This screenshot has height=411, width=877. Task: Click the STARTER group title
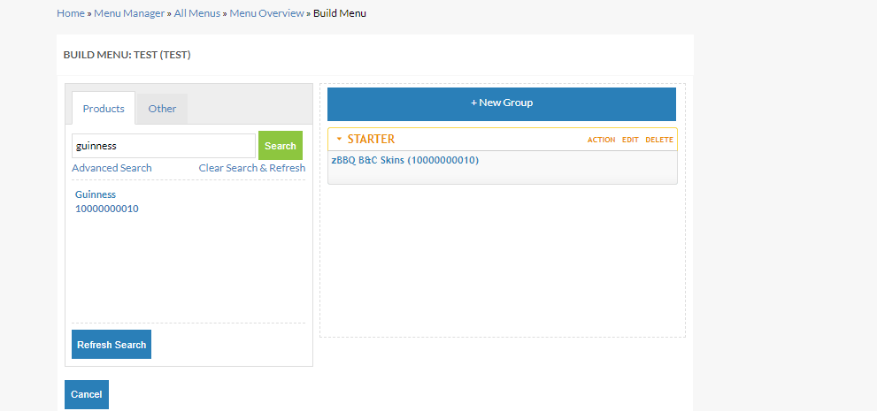tap(371, 140)
